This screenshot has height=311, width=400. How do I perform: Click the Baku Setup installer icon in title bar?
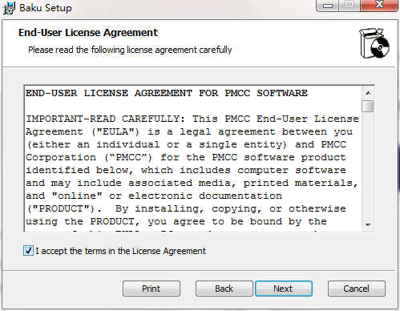tap(9, 8)
